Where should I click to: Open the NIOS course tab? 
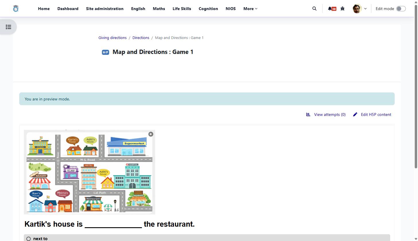[231, 9]
